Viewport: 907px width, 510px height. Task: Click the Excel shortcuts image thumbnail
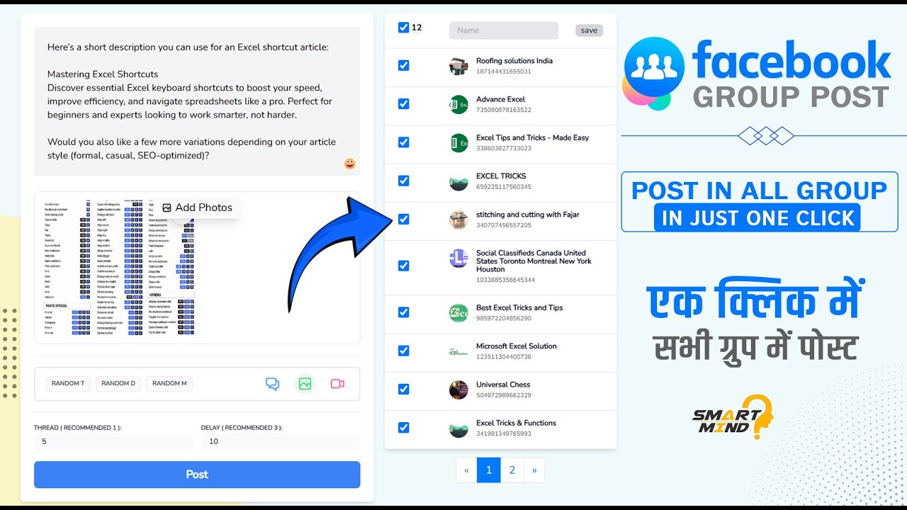tap(119, 268)
